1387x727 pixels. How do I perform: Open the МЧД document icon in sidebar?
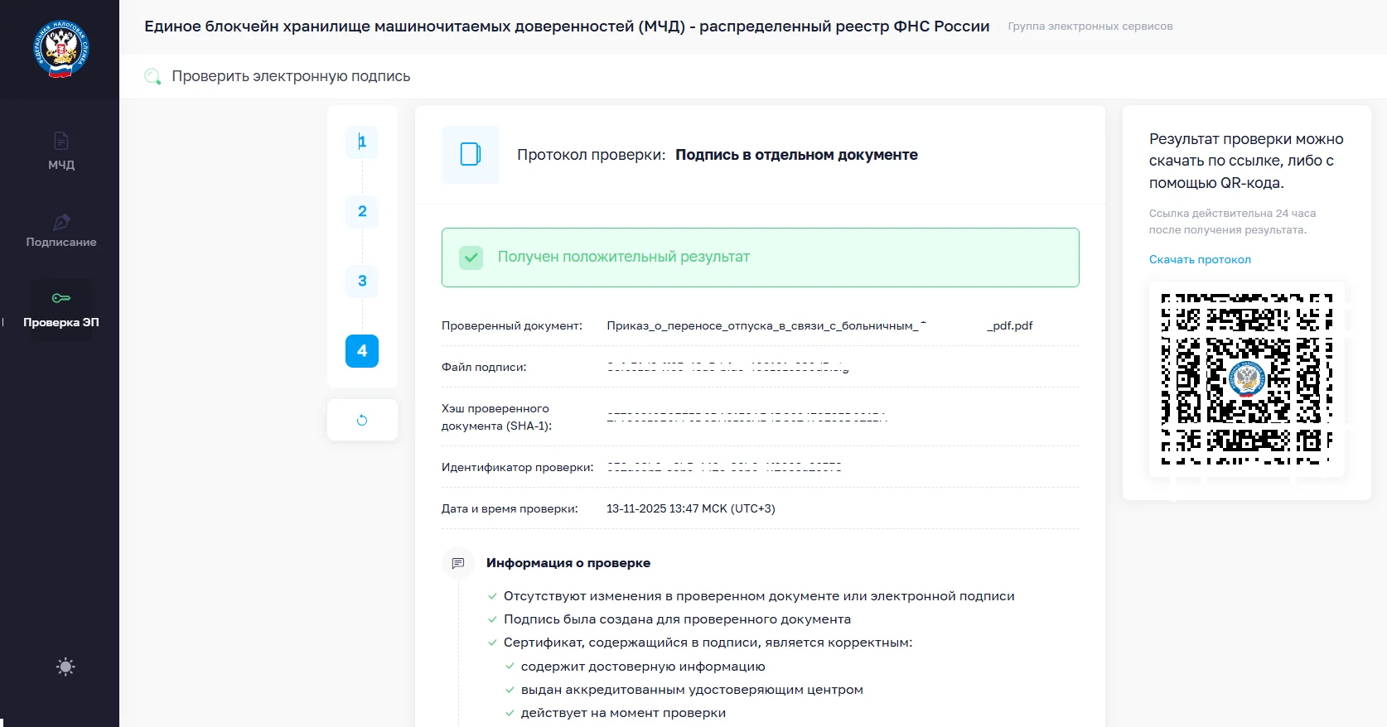pos(61,141)
